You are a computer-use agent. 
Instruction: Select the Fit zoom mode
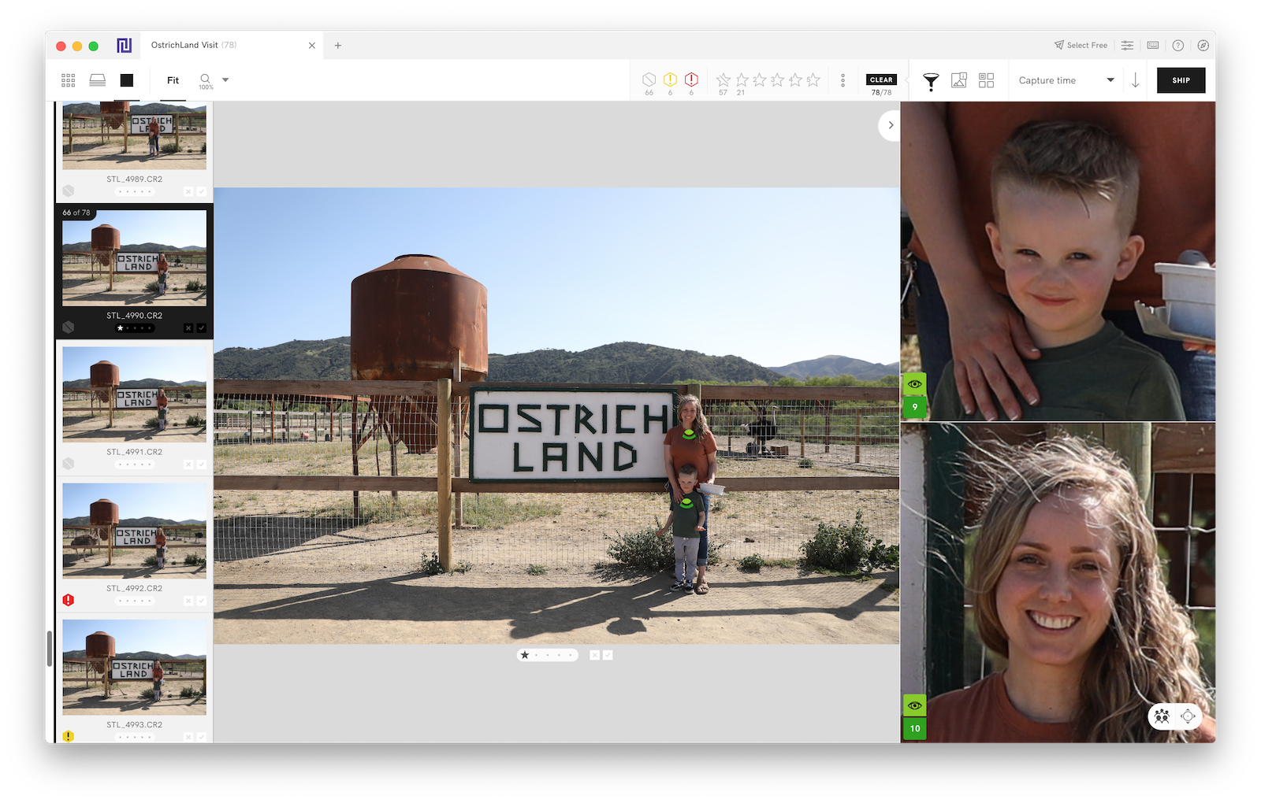(173, 80)
